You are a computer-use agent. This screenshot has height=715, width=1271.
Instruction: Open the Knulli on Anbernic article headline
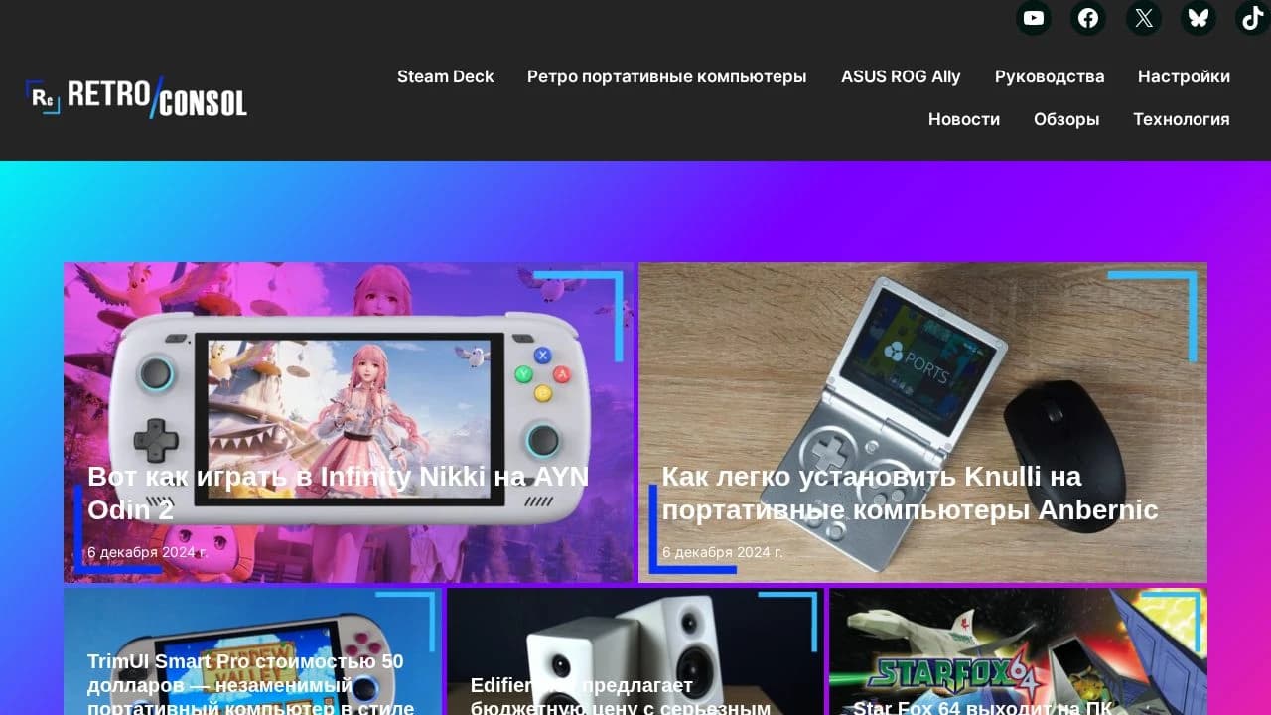910,493
